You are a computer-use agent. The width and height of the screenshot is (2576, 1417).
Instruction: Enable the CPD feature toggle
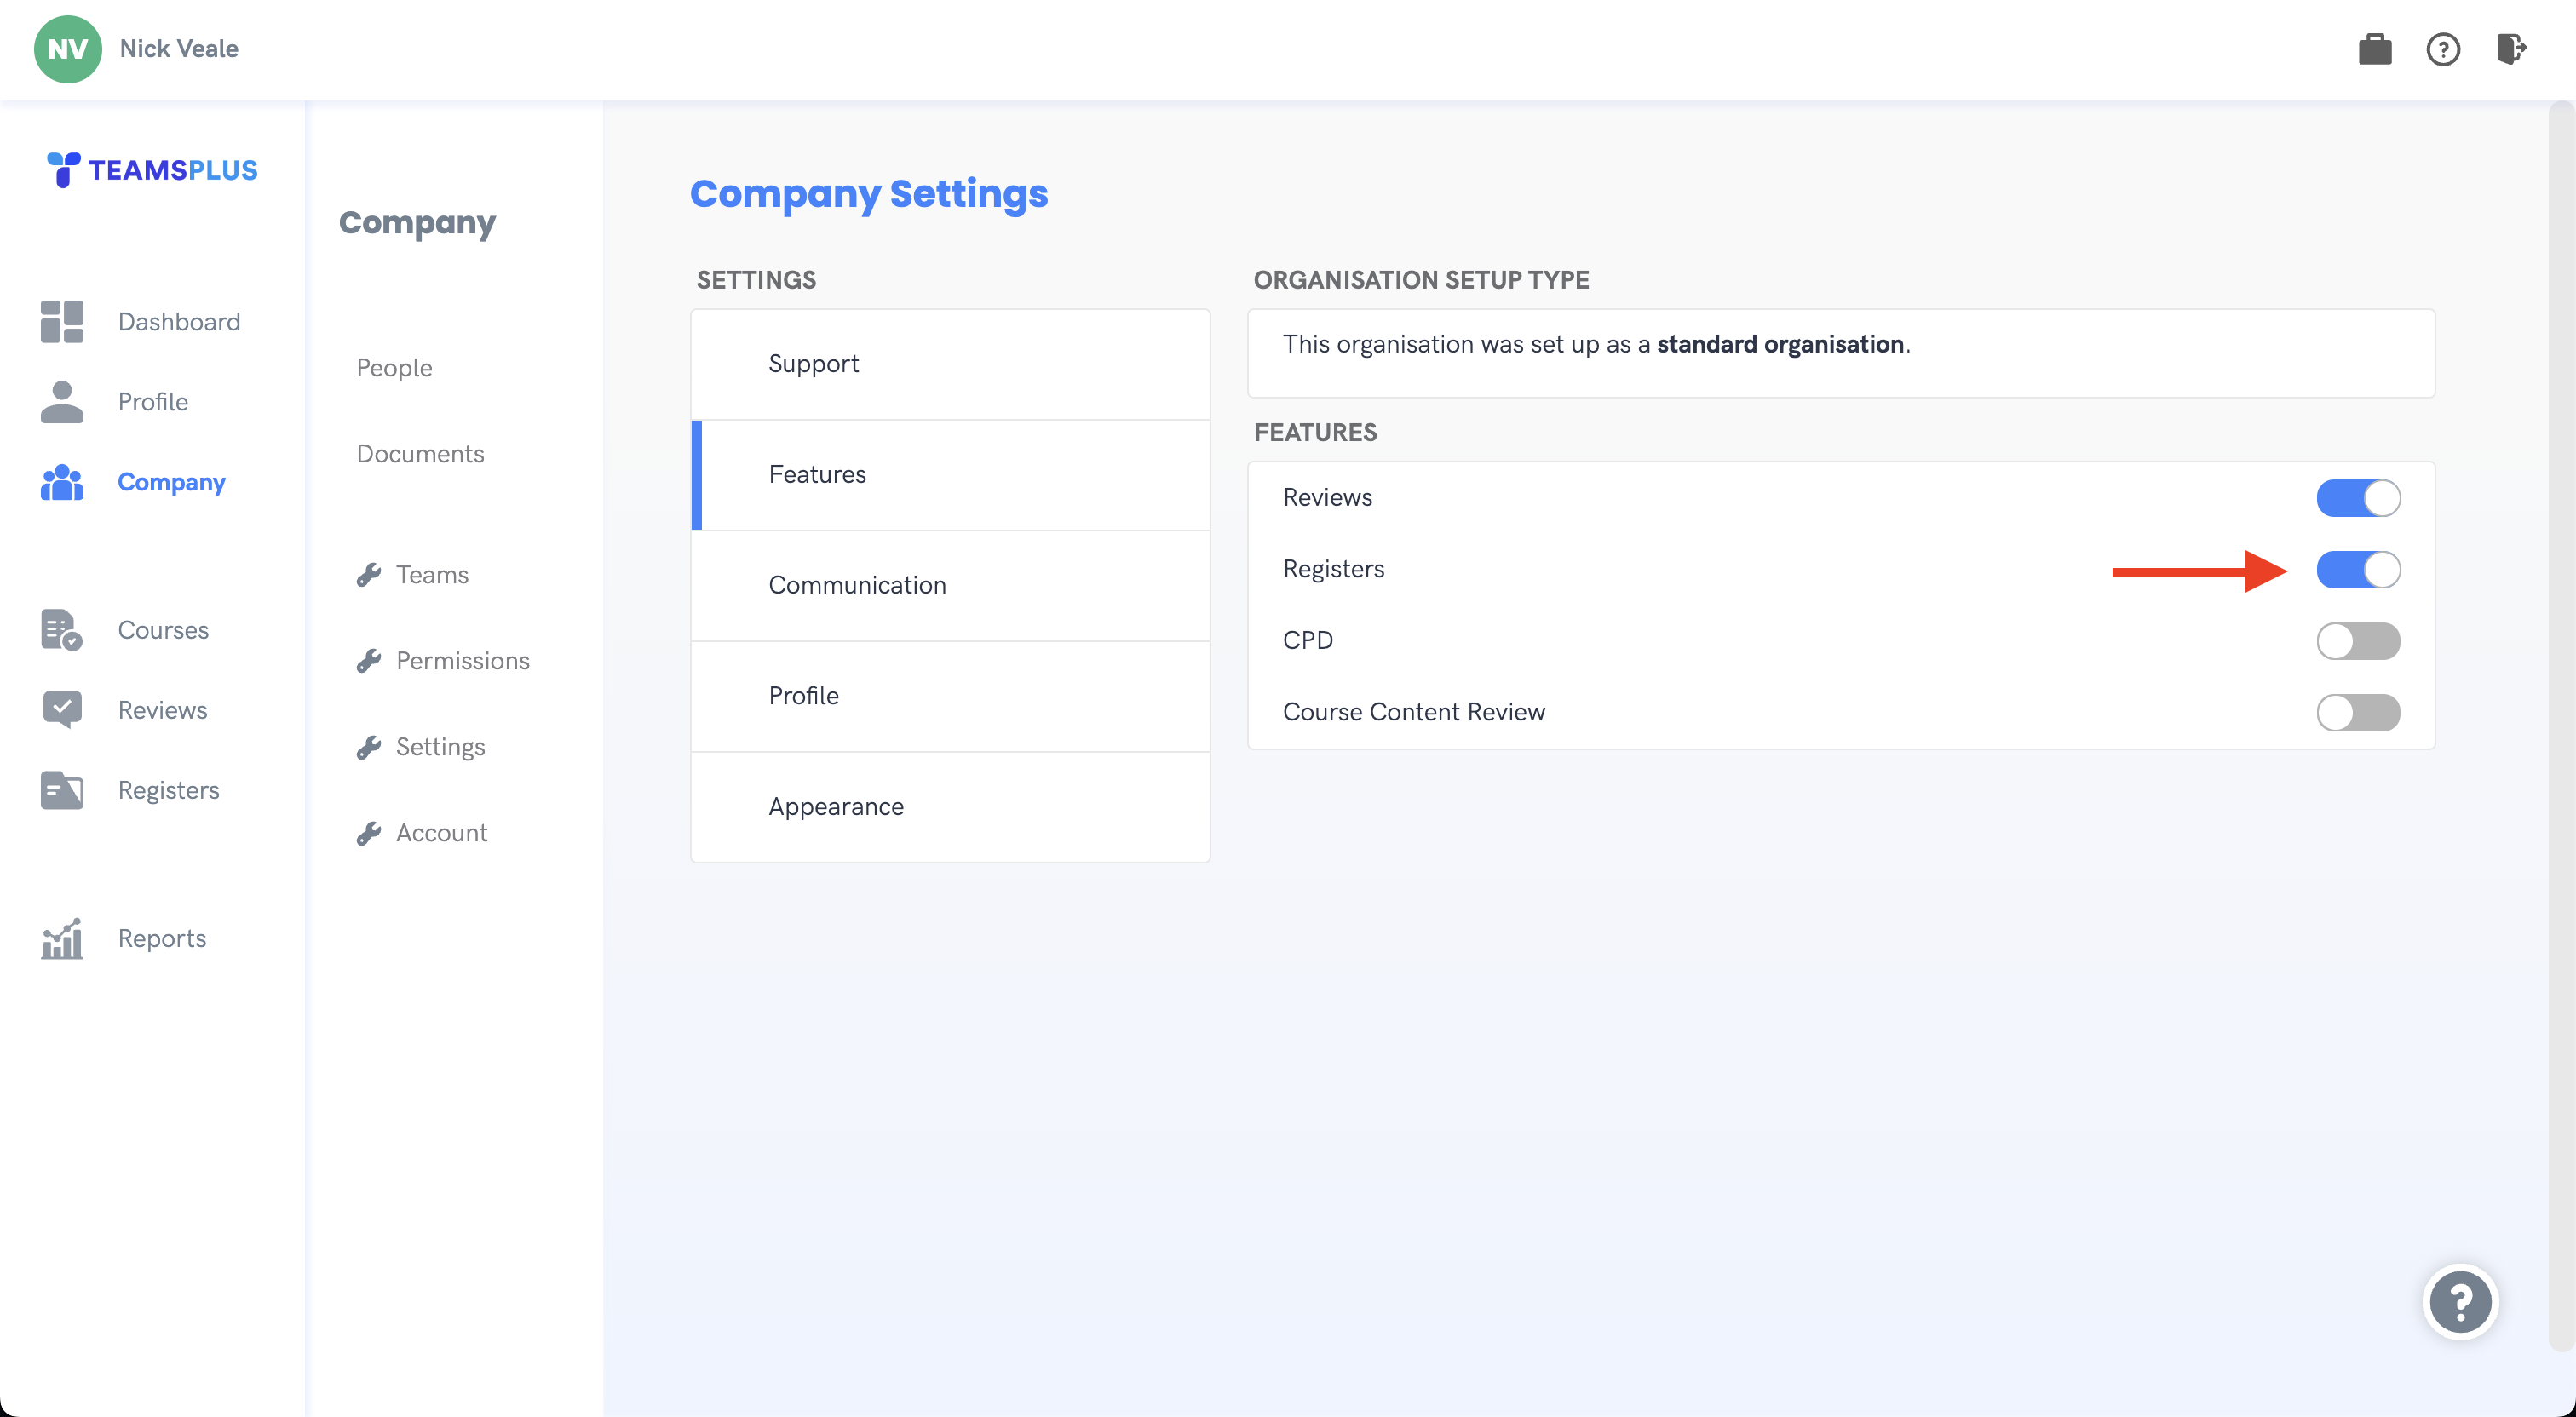[2357, 641]
